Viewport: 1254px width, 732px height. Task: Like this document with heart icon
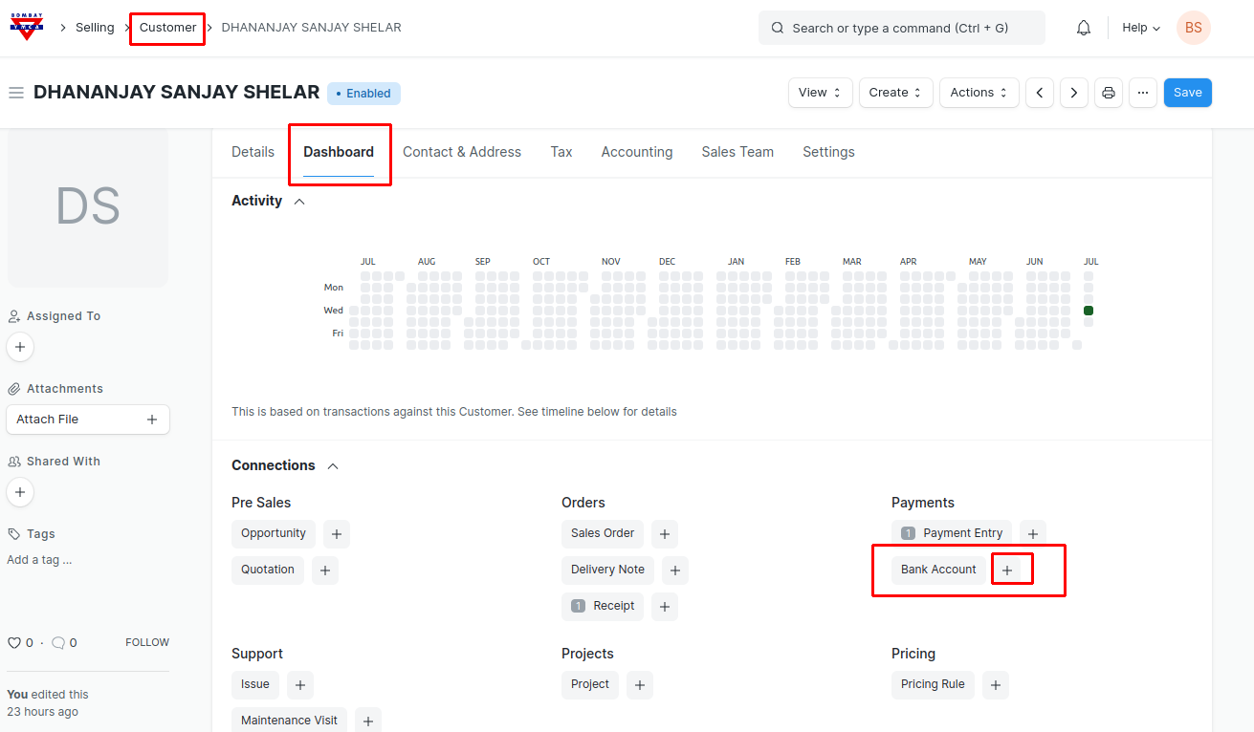pyautogui.click(x=14, y=643)
